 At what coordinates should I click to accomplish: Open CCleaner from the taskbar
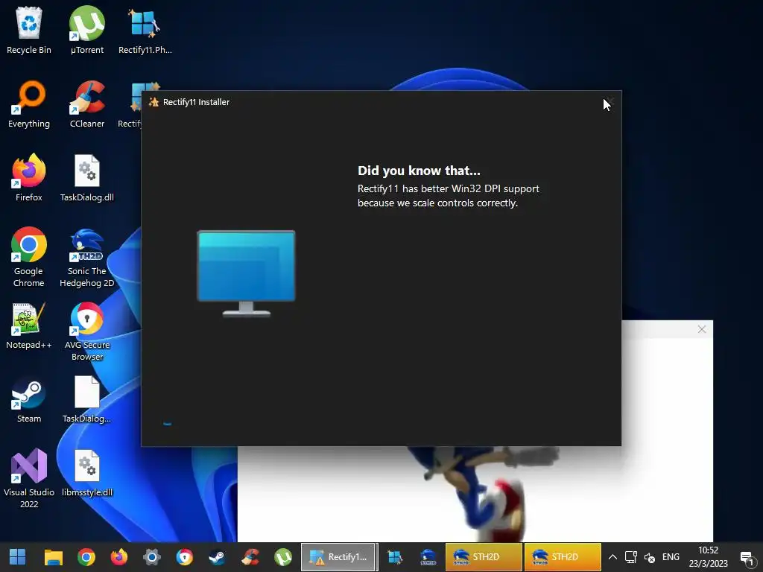[250, 557]
